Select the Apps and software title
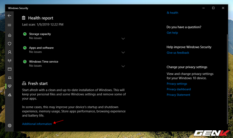 point(41,48)
